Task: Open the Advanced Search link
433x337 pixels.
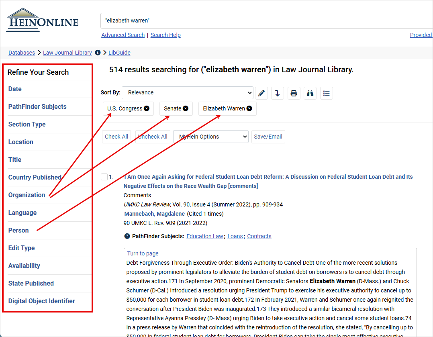Action: 123,35
